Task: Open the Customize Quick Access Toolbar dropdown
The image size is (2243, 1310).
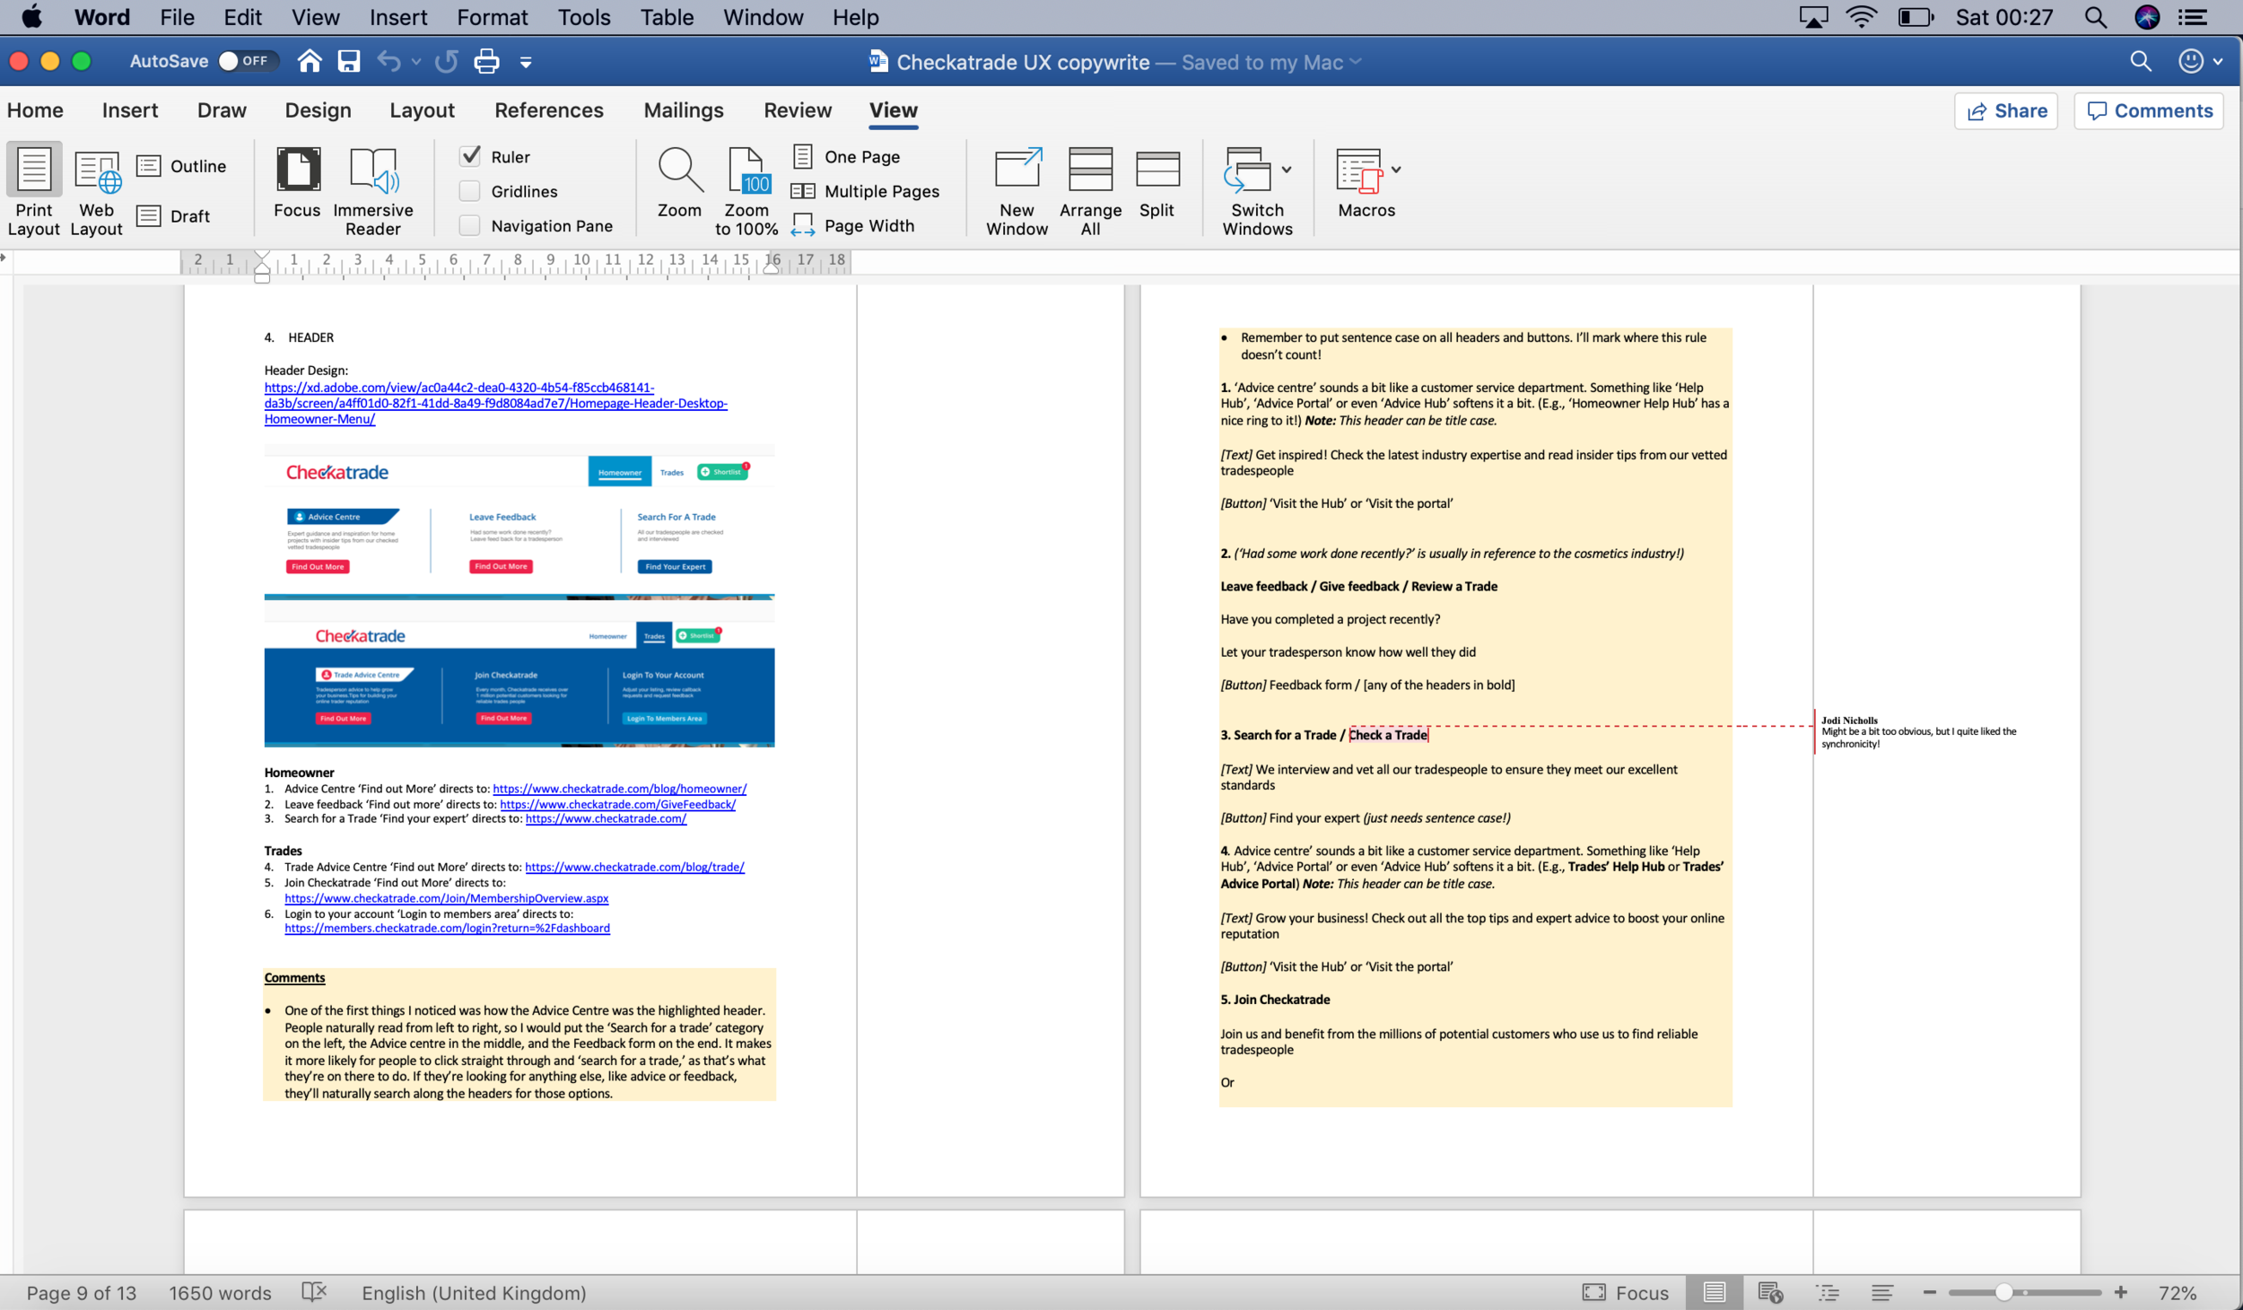Action: (526, 62)
